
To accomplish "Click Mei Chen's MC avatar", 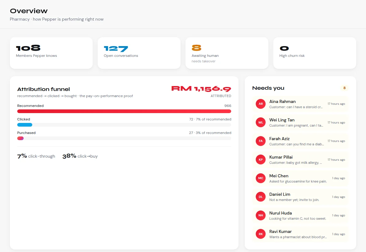I will pyautogui.click(x=261, y=178).
